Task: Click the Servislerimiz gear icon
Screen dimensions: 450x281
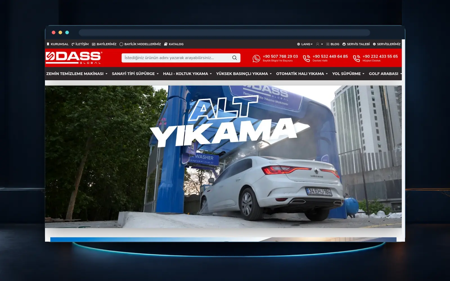Action: (374, 44)
